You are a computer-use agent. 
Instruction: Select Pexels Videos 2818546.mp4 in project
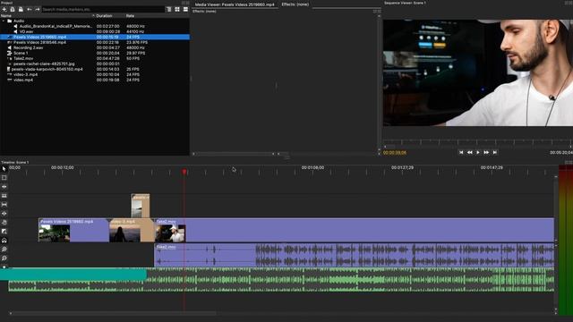39,42
